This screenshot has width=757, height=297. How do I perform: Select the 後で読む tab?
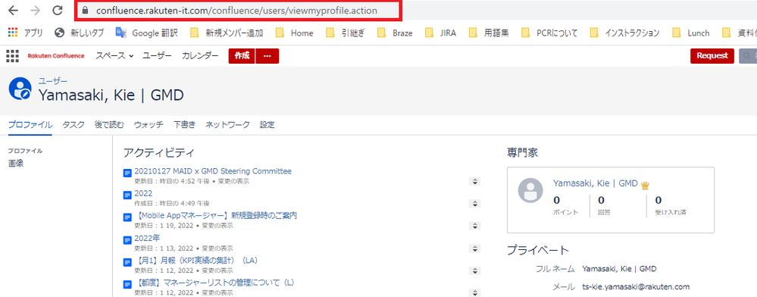(110, 125)
